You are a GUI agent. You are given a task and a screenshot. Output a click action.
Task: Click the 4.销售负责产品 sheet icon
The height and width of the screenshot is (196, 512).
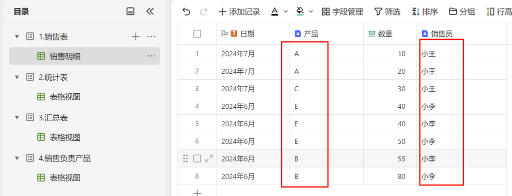(30, 158)
